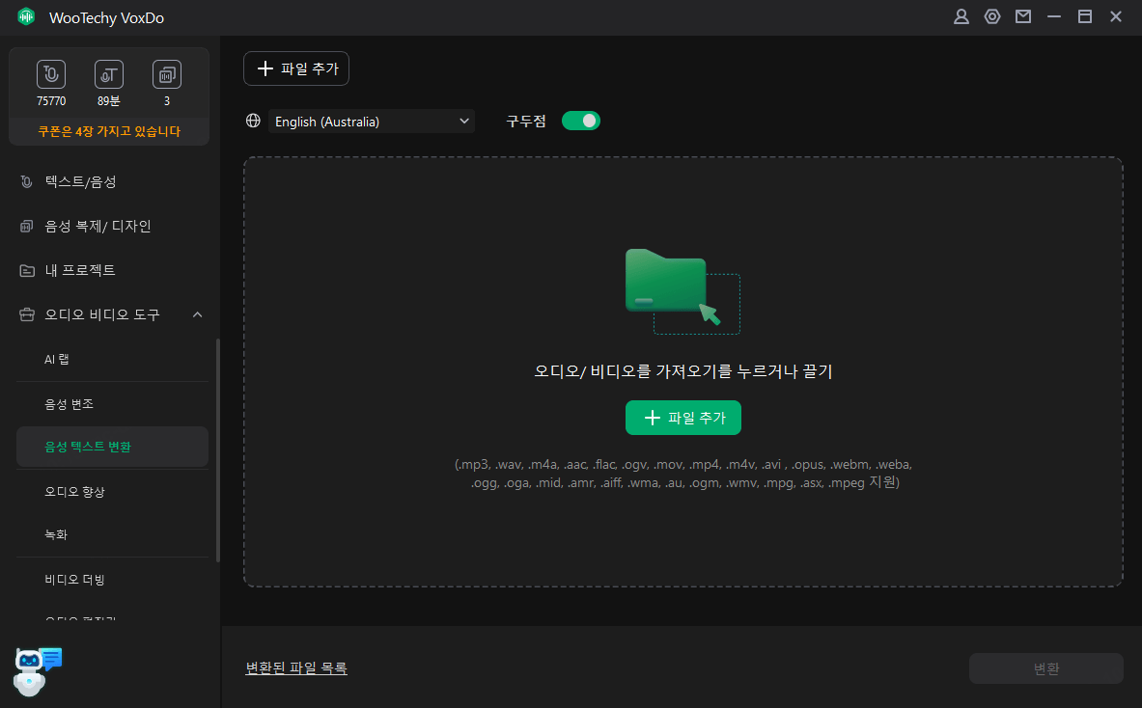
Task: Click the speech-to-text minutes icon showing 89분
Action: tap(108, 74)
